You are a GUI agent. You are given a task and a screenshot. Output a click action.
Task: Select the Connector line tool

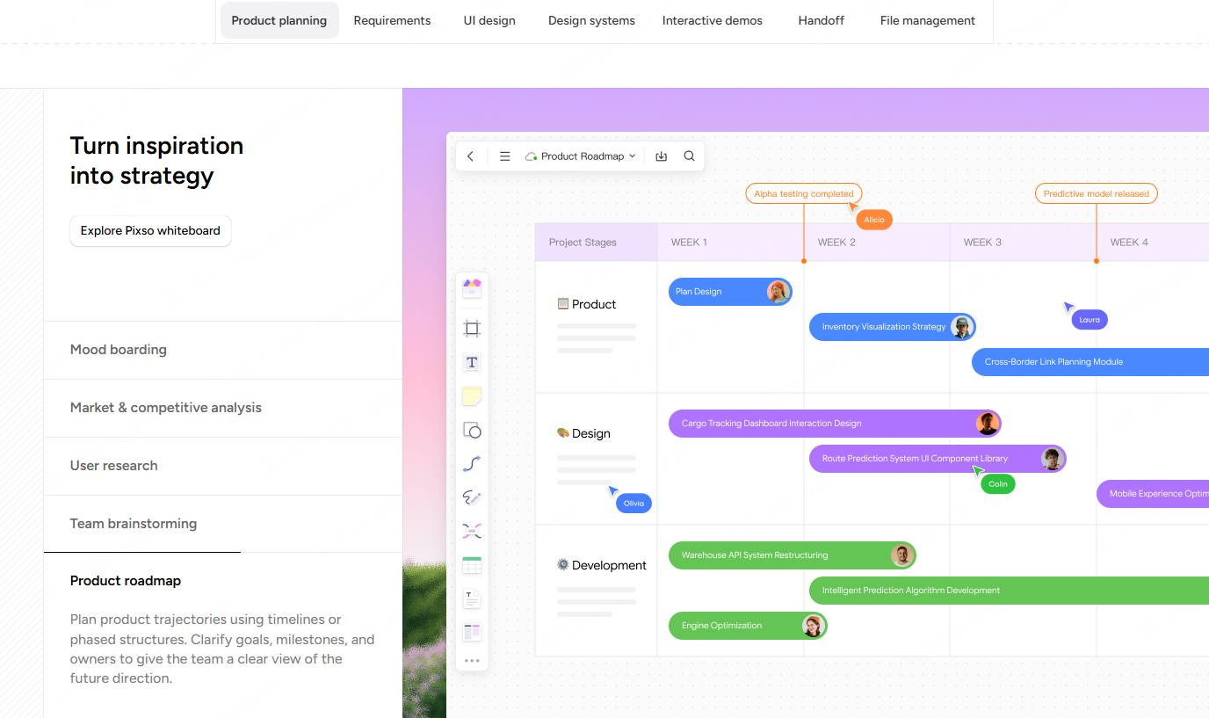pyautogui.click(x=472, y=464)
